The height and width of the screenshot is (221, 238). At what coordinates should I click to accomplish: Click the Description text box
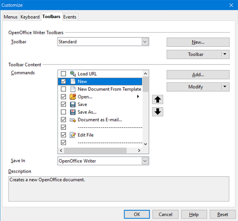(x=119, y=189)
